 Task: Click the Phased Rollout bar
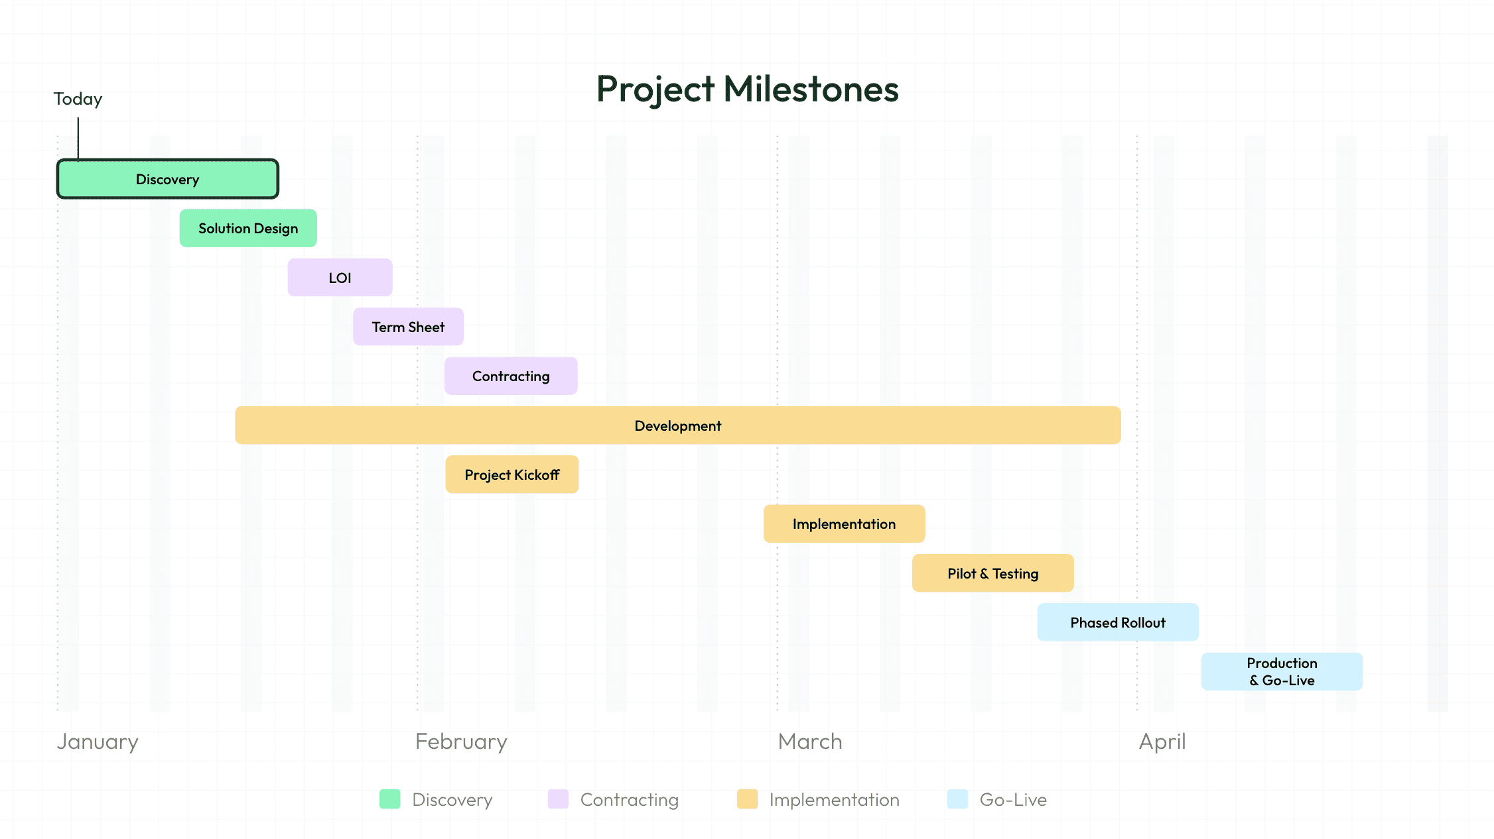tap(1118, 622)
